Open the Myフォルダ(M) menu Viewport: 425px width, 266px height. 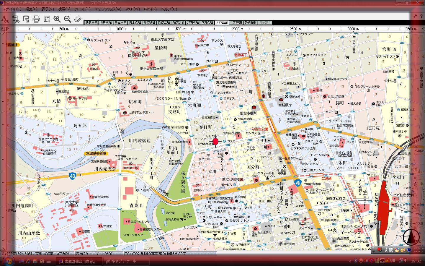click(x=108, y=9)
